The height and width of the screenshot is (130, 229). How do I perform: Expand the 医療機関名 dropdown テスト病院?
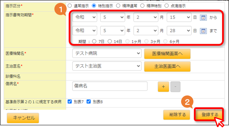coord(107,53)
